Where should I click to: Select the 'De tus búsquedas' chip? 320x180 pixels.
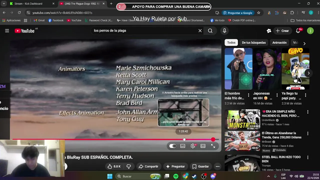(x=254, y=43)
